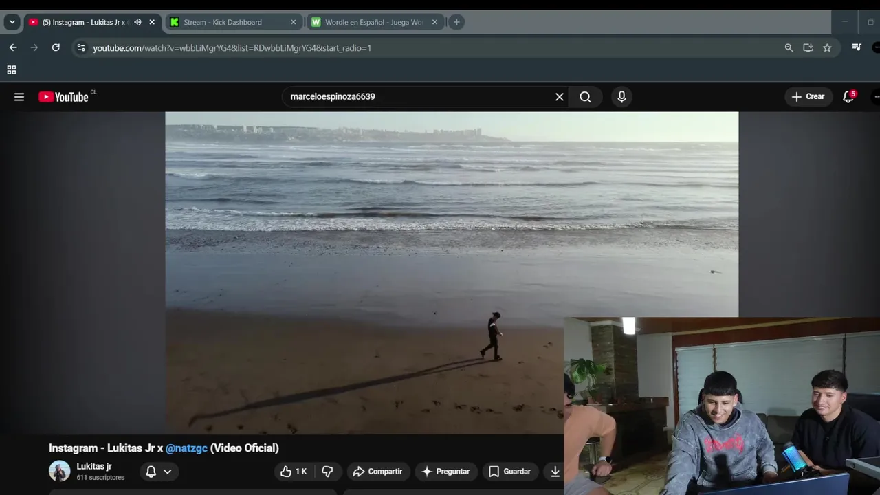The image size is (880, 495).
Task: Mute the Instagram tab audio icon
Action: (x=137, y=22)
